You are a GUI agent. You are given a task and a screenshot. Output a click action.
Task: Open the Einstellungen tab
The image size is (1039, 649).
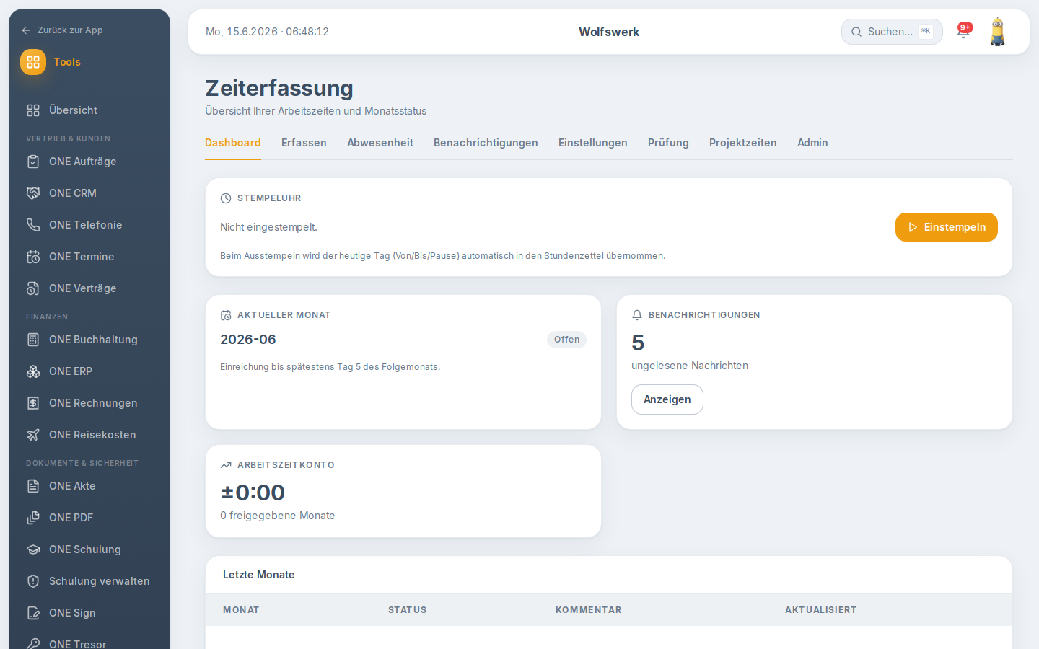(593, 143)
